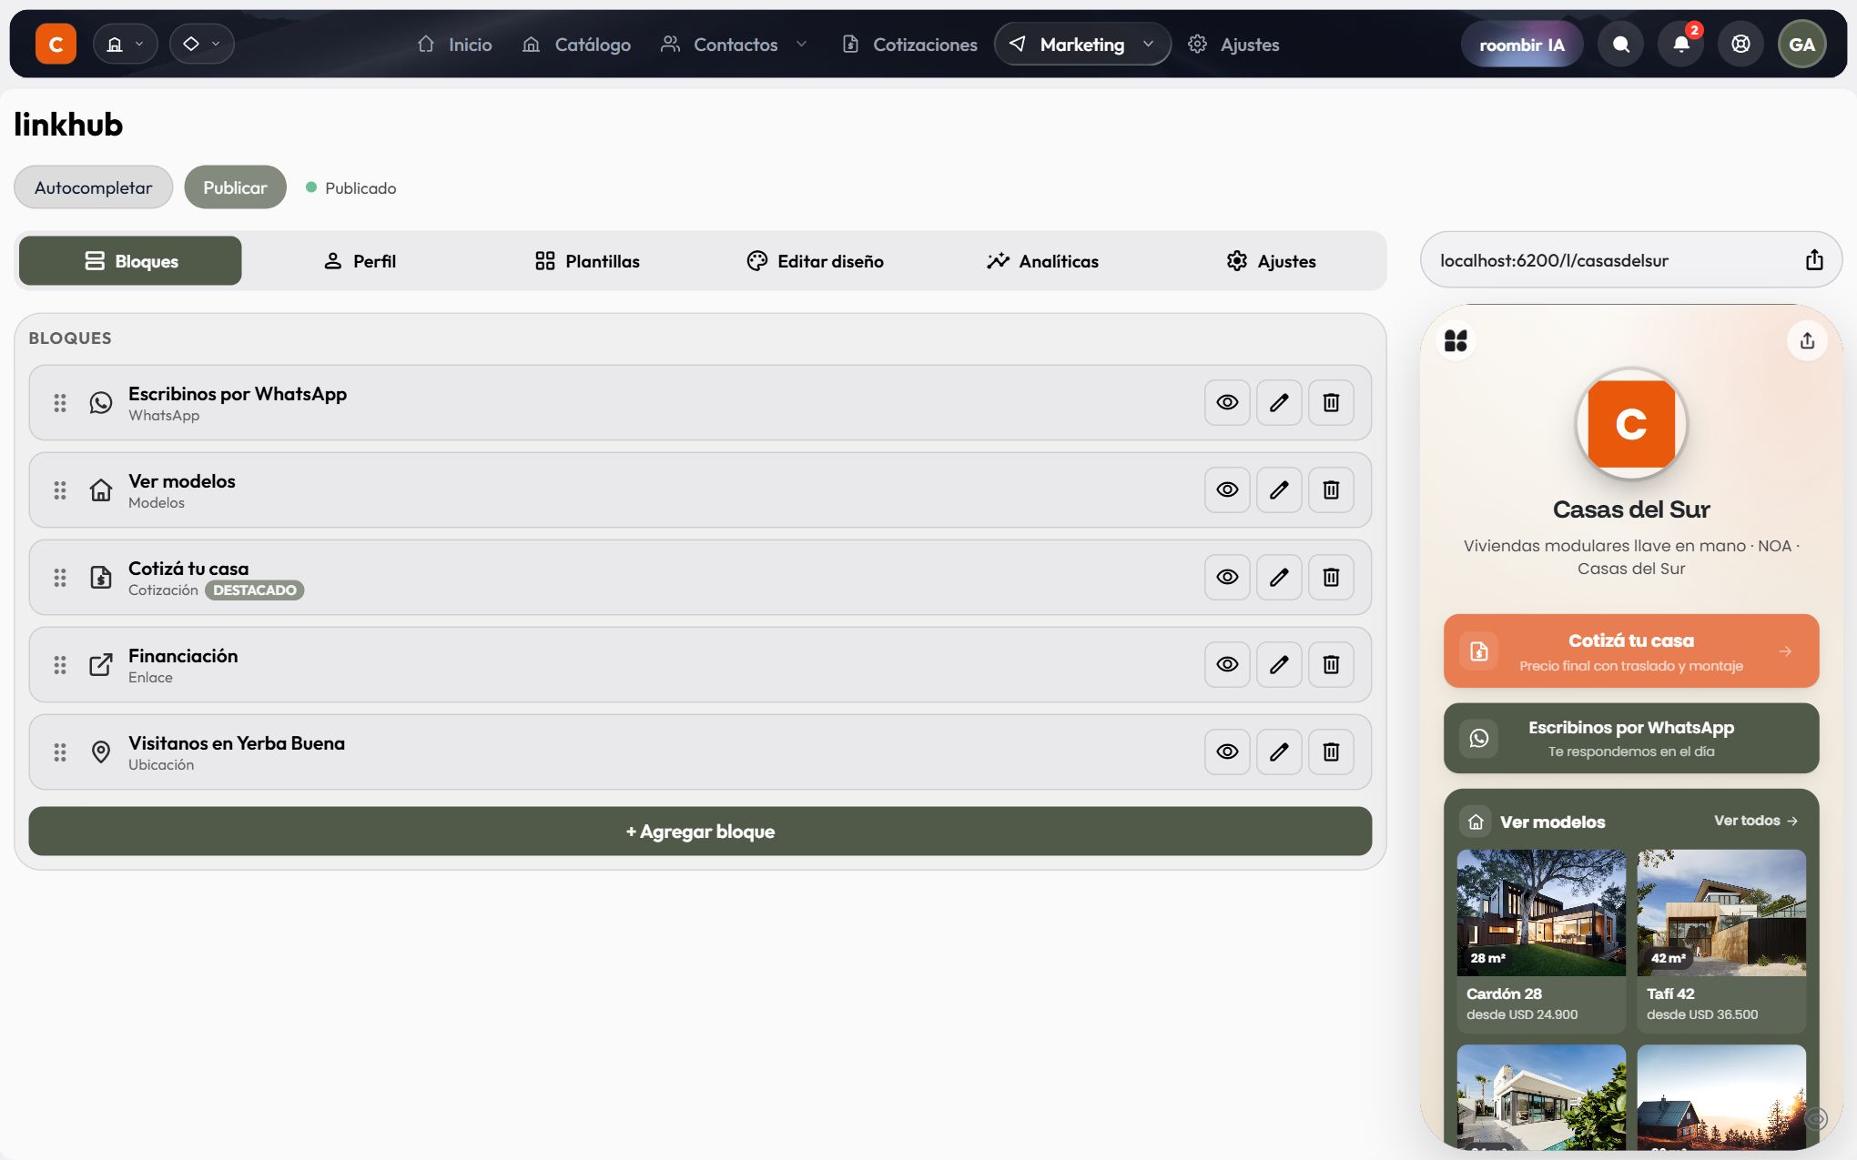The width and height of the screenshot is (1857, 1160).
Task: Edit the Escribinos por WhatsApp block
Action: coord(1279,402)
